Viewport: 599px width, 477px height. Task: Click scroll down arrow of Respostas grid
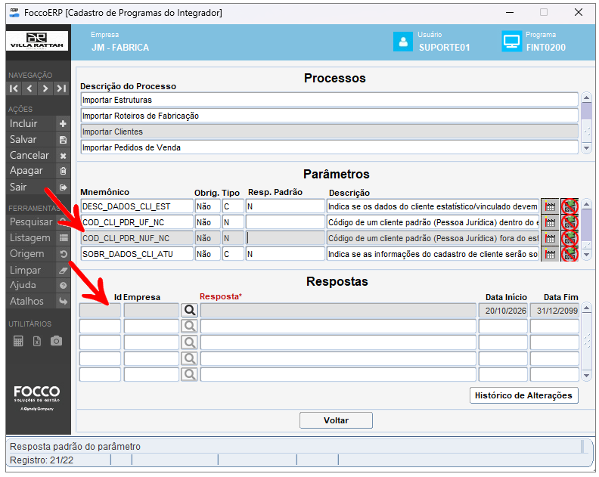[586, 376]
